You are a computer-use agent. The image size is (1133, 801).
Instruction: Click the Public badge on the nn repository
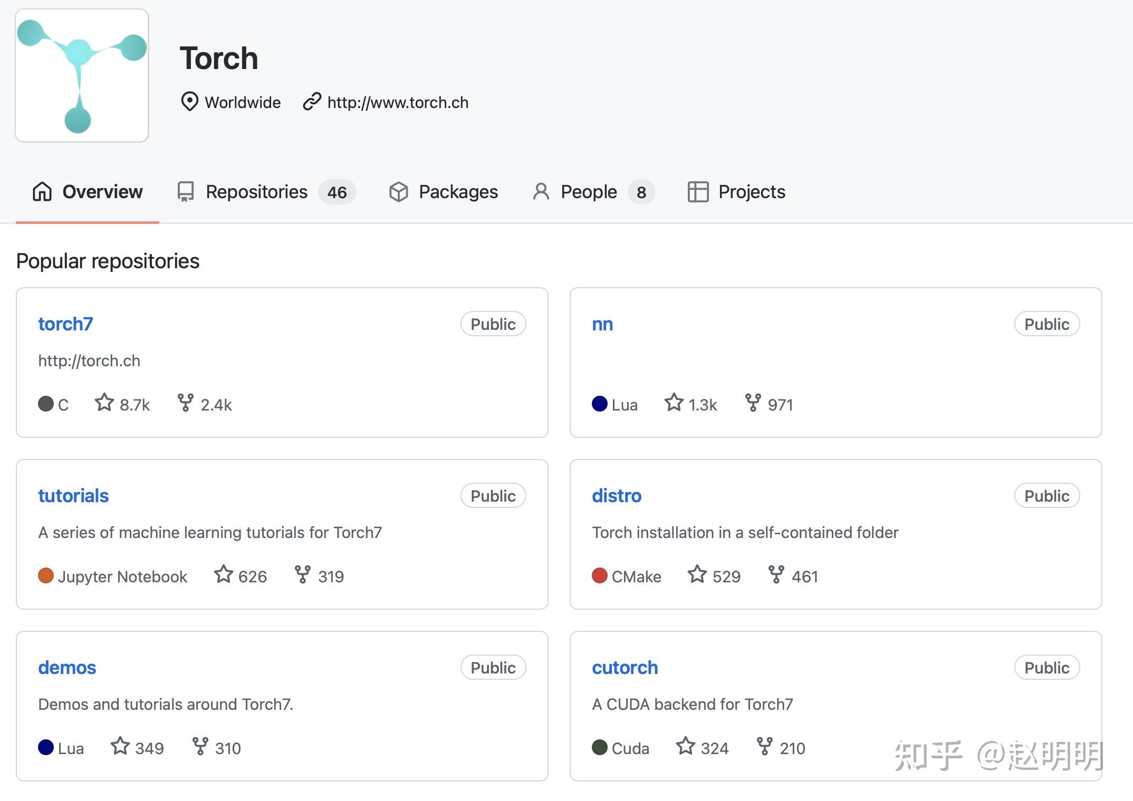pyautogui.click(x=1046, y=324)
